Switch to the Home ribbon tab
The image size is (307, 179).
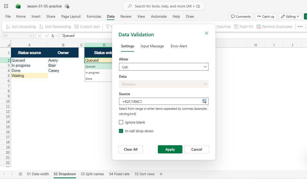point(21,16)
